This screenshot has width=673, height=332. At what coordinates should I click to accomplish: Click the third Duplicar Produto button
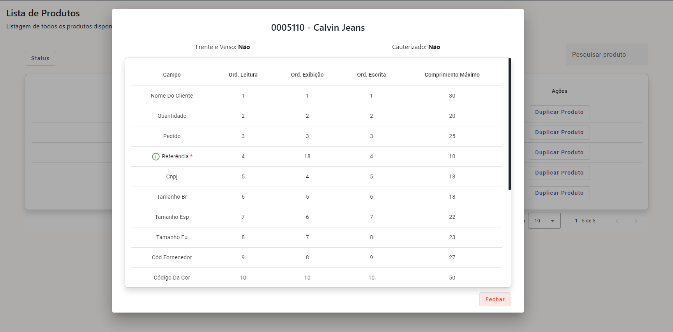[559, 153]
